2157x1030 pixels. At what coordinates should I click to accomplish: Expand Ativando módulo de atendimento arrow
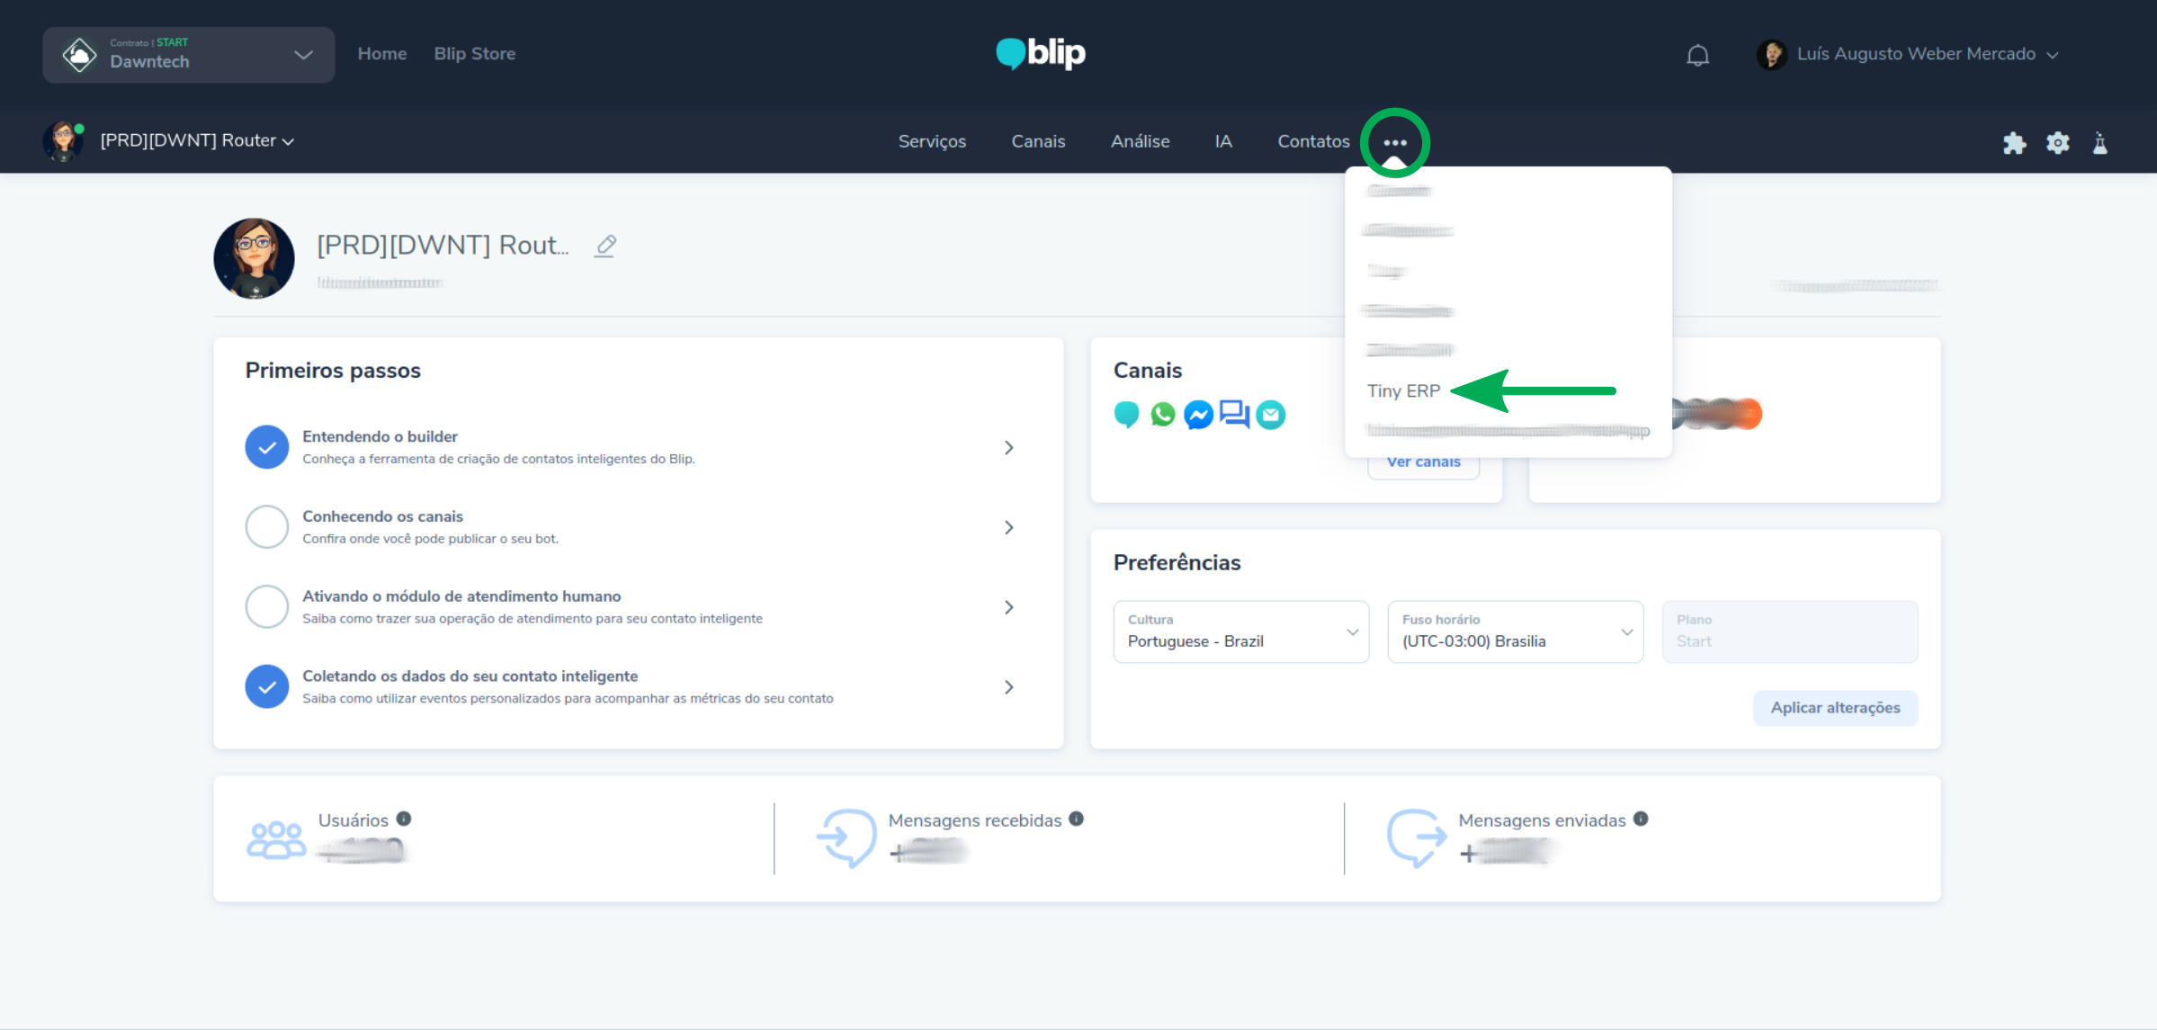pyautogui.click(x=1008, y=608)
